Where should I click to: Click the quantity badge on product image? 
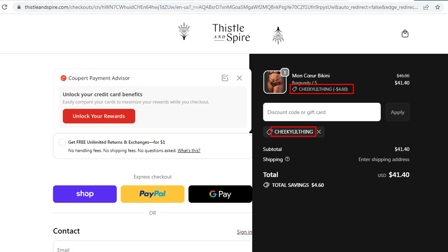pos(285,72)
